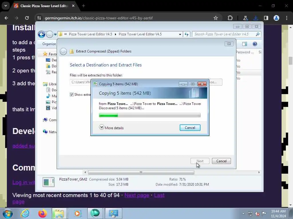The width and height of the screenshot is (293, 219).
Task: Open Computer in the navigation pane
Action: tap(50, 120)
